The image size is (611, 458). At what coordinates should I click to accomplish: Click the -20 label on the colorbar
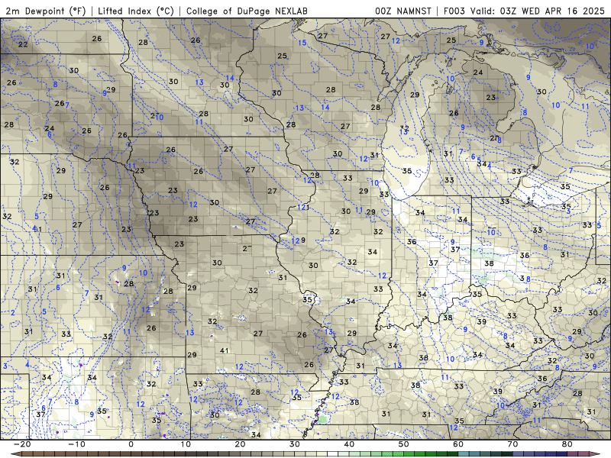[x=22, y=444]
